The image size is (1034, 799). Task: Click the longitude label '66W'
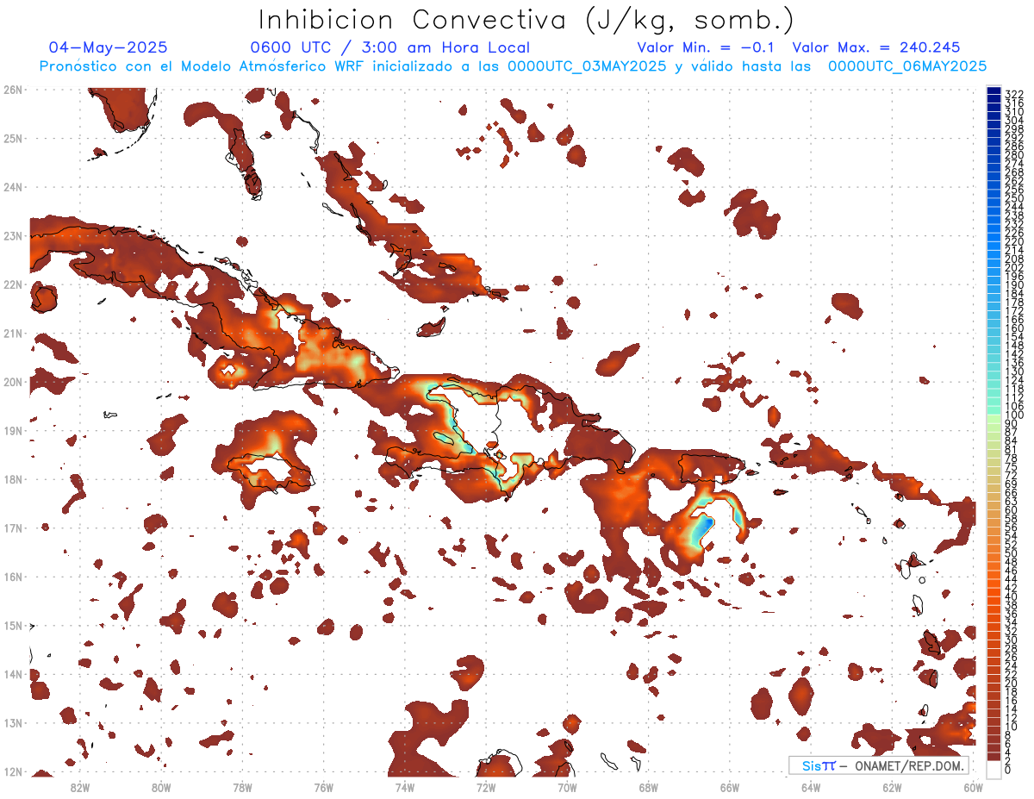tap(729, 787)
